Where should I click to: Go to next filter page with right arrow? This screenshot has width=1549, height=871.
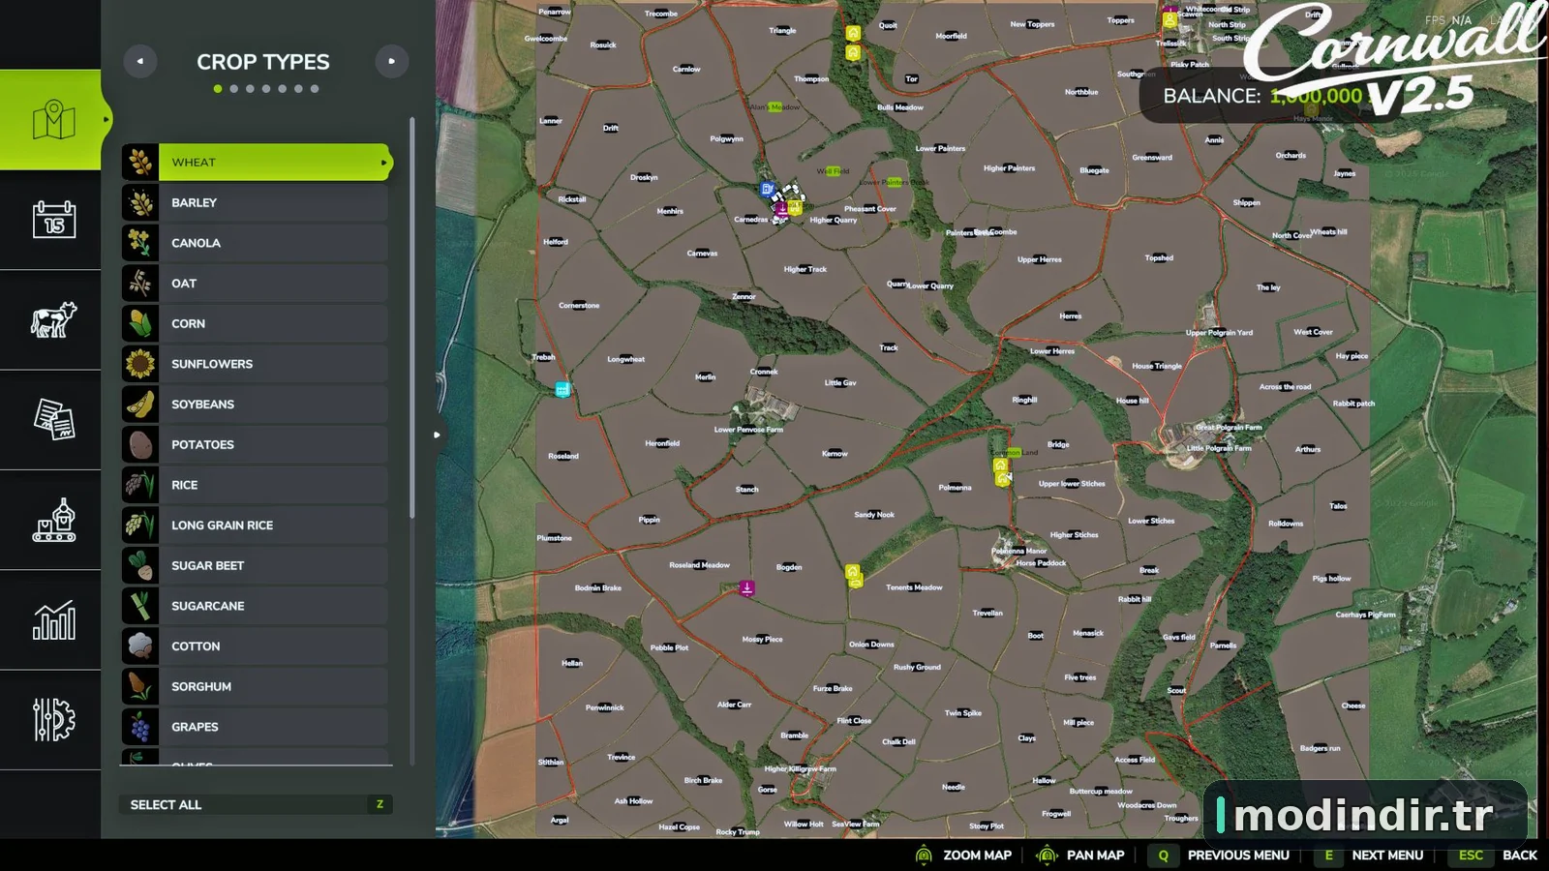pos(392,61)
